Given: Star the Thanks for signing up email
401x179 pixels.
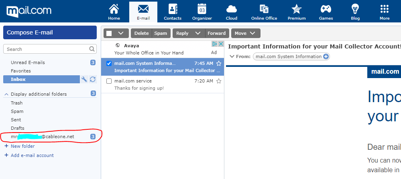Looking at the screenshot, I should pos(219,81).
